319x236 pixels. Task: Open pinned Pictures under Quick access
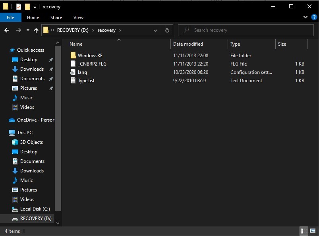29,88
